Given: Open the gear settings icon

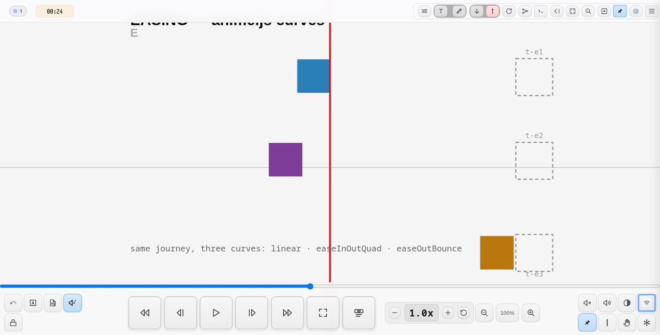Looking at the screenshot, I should point(636,11).
